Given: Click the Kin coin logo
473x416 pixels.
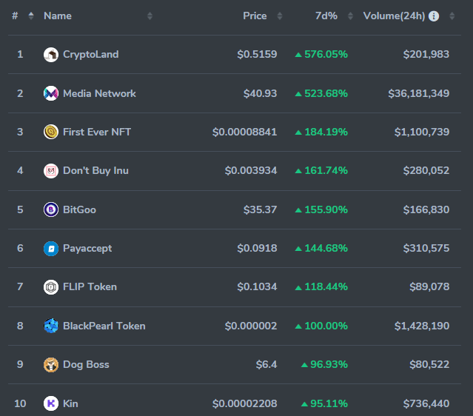Looking at the screenshot, I should [51, 403].
